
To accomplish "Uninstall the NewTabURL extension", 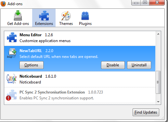I will pos(139,65).
